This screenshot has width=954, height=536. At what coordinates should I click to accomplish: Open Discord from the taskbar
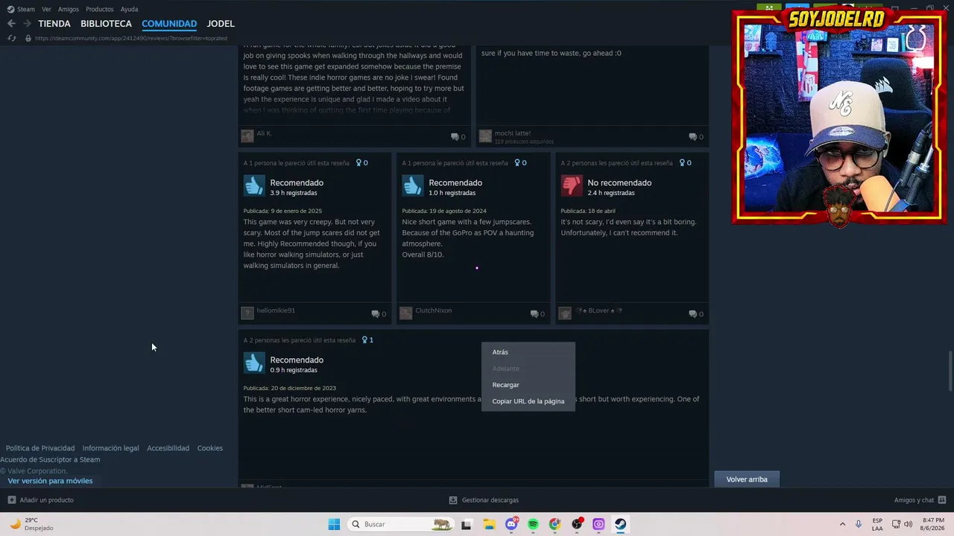coord(511,524)
